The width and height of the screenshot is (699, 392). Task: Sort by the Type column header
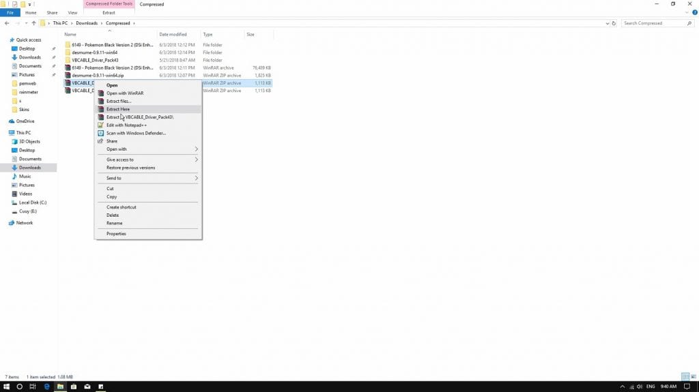[x=208, y=34]
